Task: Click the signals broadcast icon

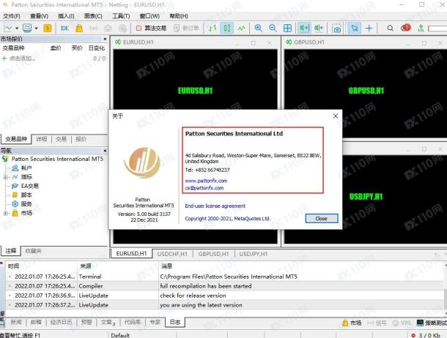Action: click(x=94, y=28)
